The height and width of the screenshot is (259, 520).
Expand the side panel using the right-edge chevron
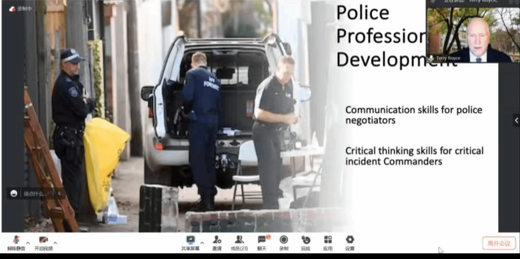pos(516,121)
